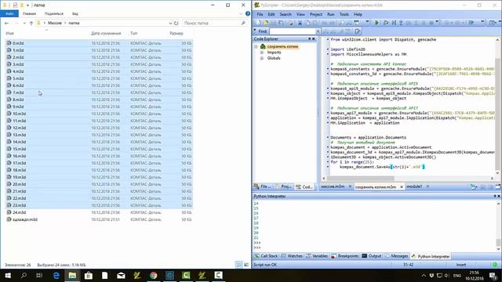Show hidden tray icons chevron

424,275
